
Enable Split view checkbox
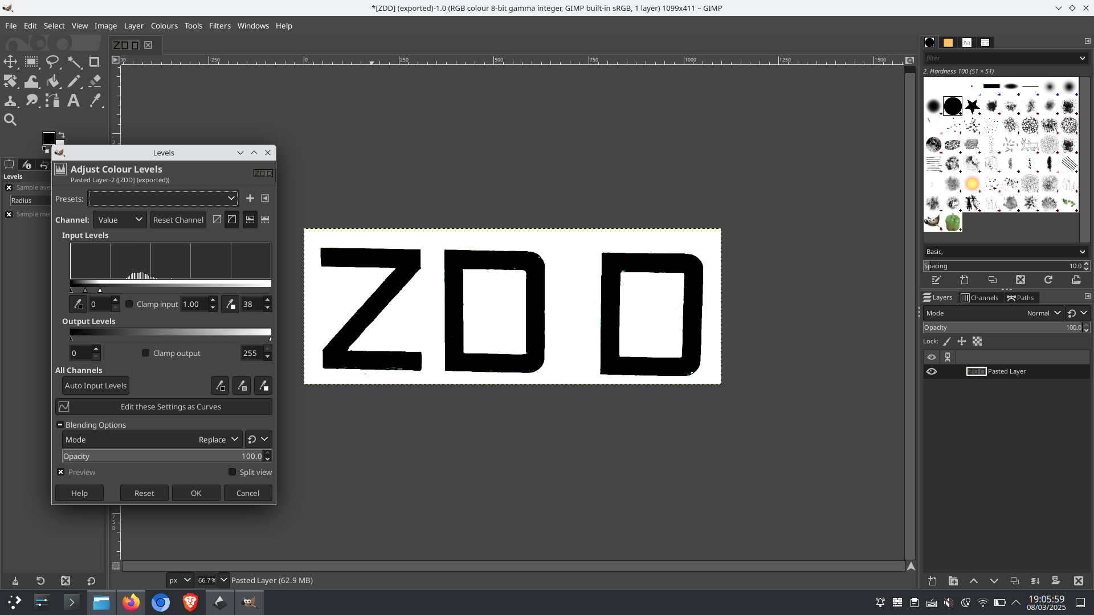pyautogui.click(x=232, y=472)
